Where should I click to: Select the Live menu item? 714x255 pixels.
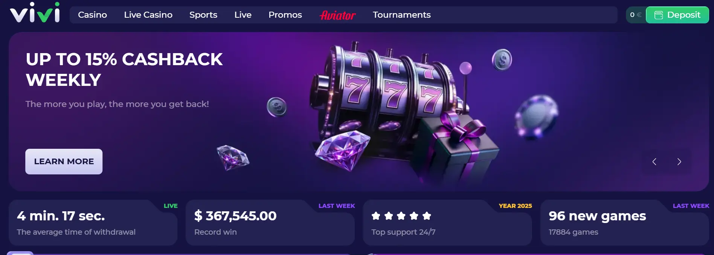point(243,15)
